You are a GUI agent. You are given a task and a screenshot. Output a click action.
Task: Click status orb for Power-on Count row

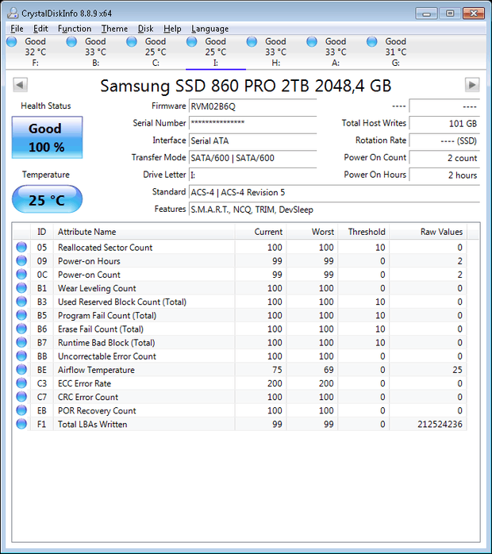pyautogui.click(x=21, y=274)
